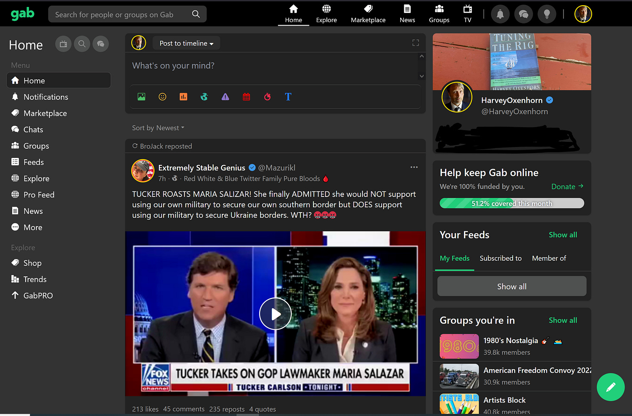This screenshot has width=632, height=416.
Task: Open profile avatar in top bar
Action: pos(583,14)
